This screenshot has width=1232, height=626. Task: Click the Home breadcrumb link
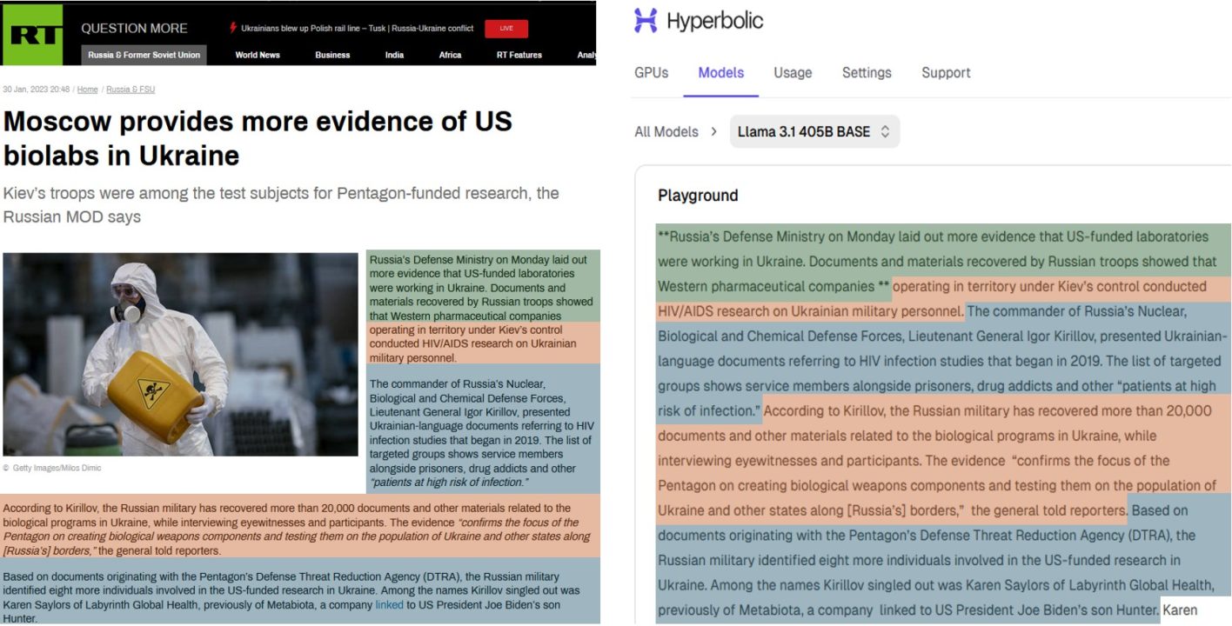87,90
